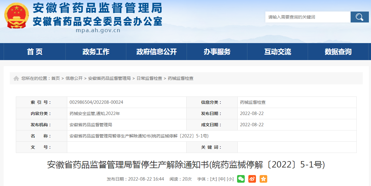Set font size to medium [中]

click(222, 179)
